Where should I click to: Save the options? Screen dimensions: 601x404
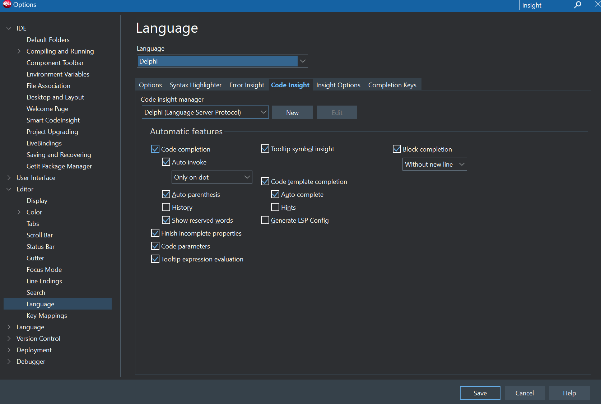pyautogui.click(x=480, y=393)
